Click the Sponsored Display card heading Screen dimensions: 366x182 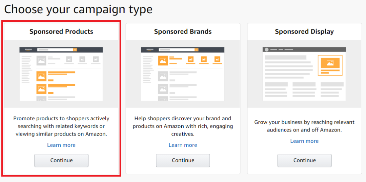[x=304, y=32]
